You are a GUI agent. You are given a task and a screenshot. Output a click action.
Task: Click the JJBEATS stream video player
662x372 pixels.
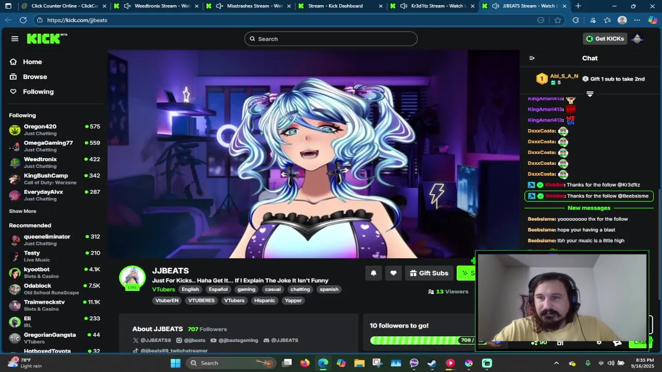click(x=313, y=154)
